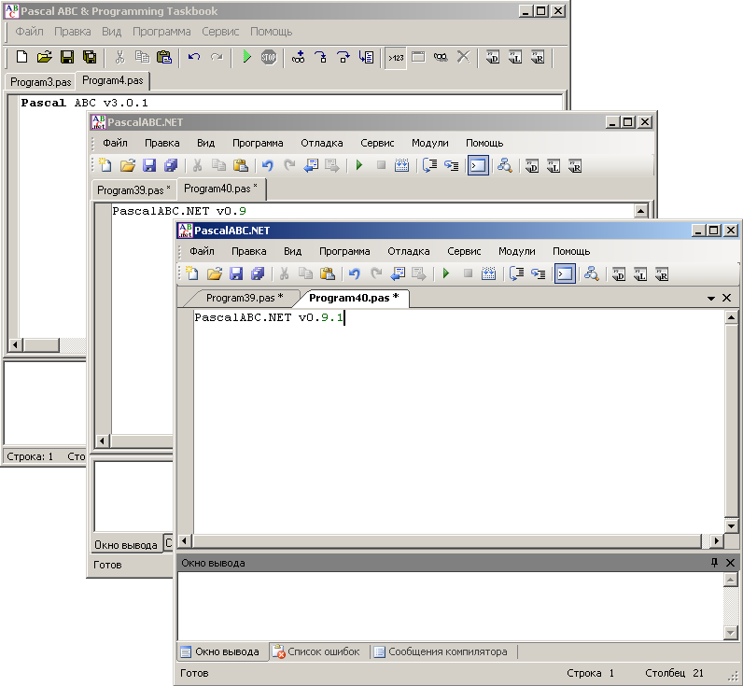This screenshot has width=743, height=686.
Task: Open Правка menu in front PascalABC.NET window
Action: point(249,251)
